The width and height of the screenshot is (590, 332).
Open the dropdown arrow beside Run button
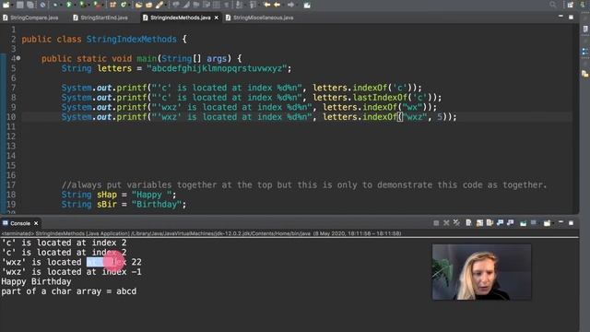(75, 6)
